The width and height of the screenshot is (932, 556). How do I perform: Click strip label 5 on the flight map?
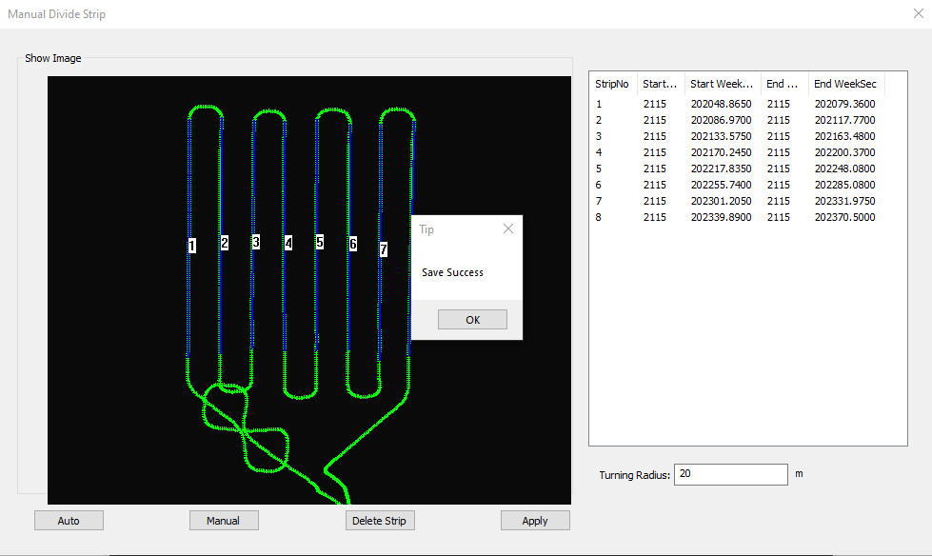point(320,243)
